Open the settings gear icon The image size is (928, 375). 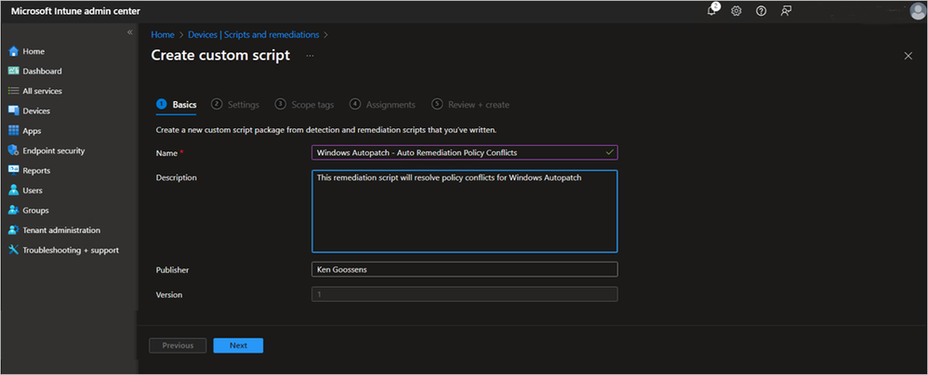(736, 11)
